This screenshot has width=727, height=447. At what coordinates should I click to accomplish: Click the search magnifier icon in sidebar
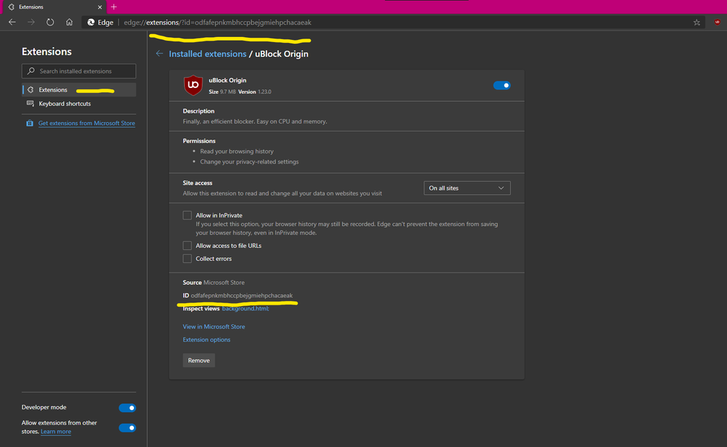[x=31, y=71]
